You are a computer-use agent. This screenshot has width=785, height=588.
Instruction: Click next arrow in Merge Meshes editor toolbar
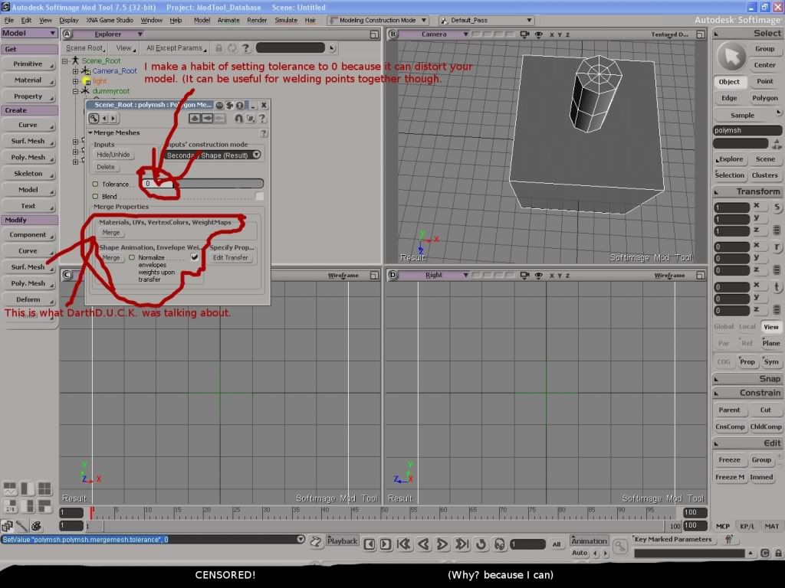(113, 119)
